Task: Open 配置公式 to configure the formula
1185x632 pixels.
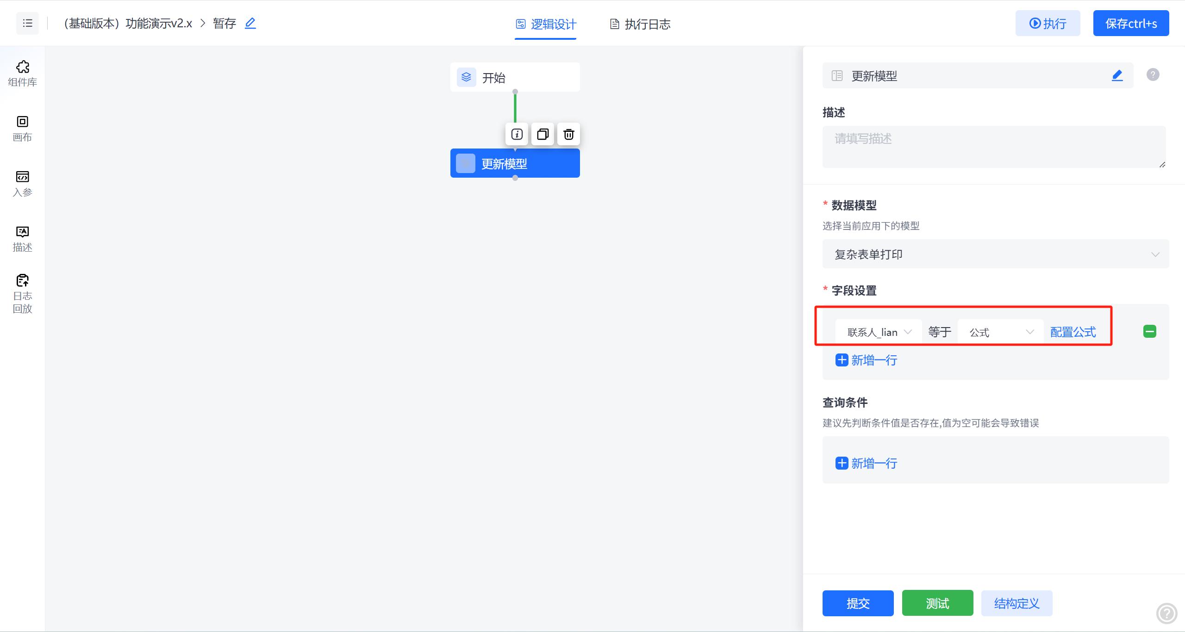Action: [x=1074, y=331]
